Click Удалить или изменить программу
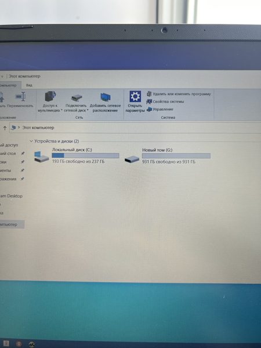The image size is (261, 348). pyautogui.click(x=179, y=94)
